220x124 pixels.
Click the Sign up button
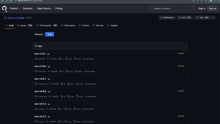212,8
